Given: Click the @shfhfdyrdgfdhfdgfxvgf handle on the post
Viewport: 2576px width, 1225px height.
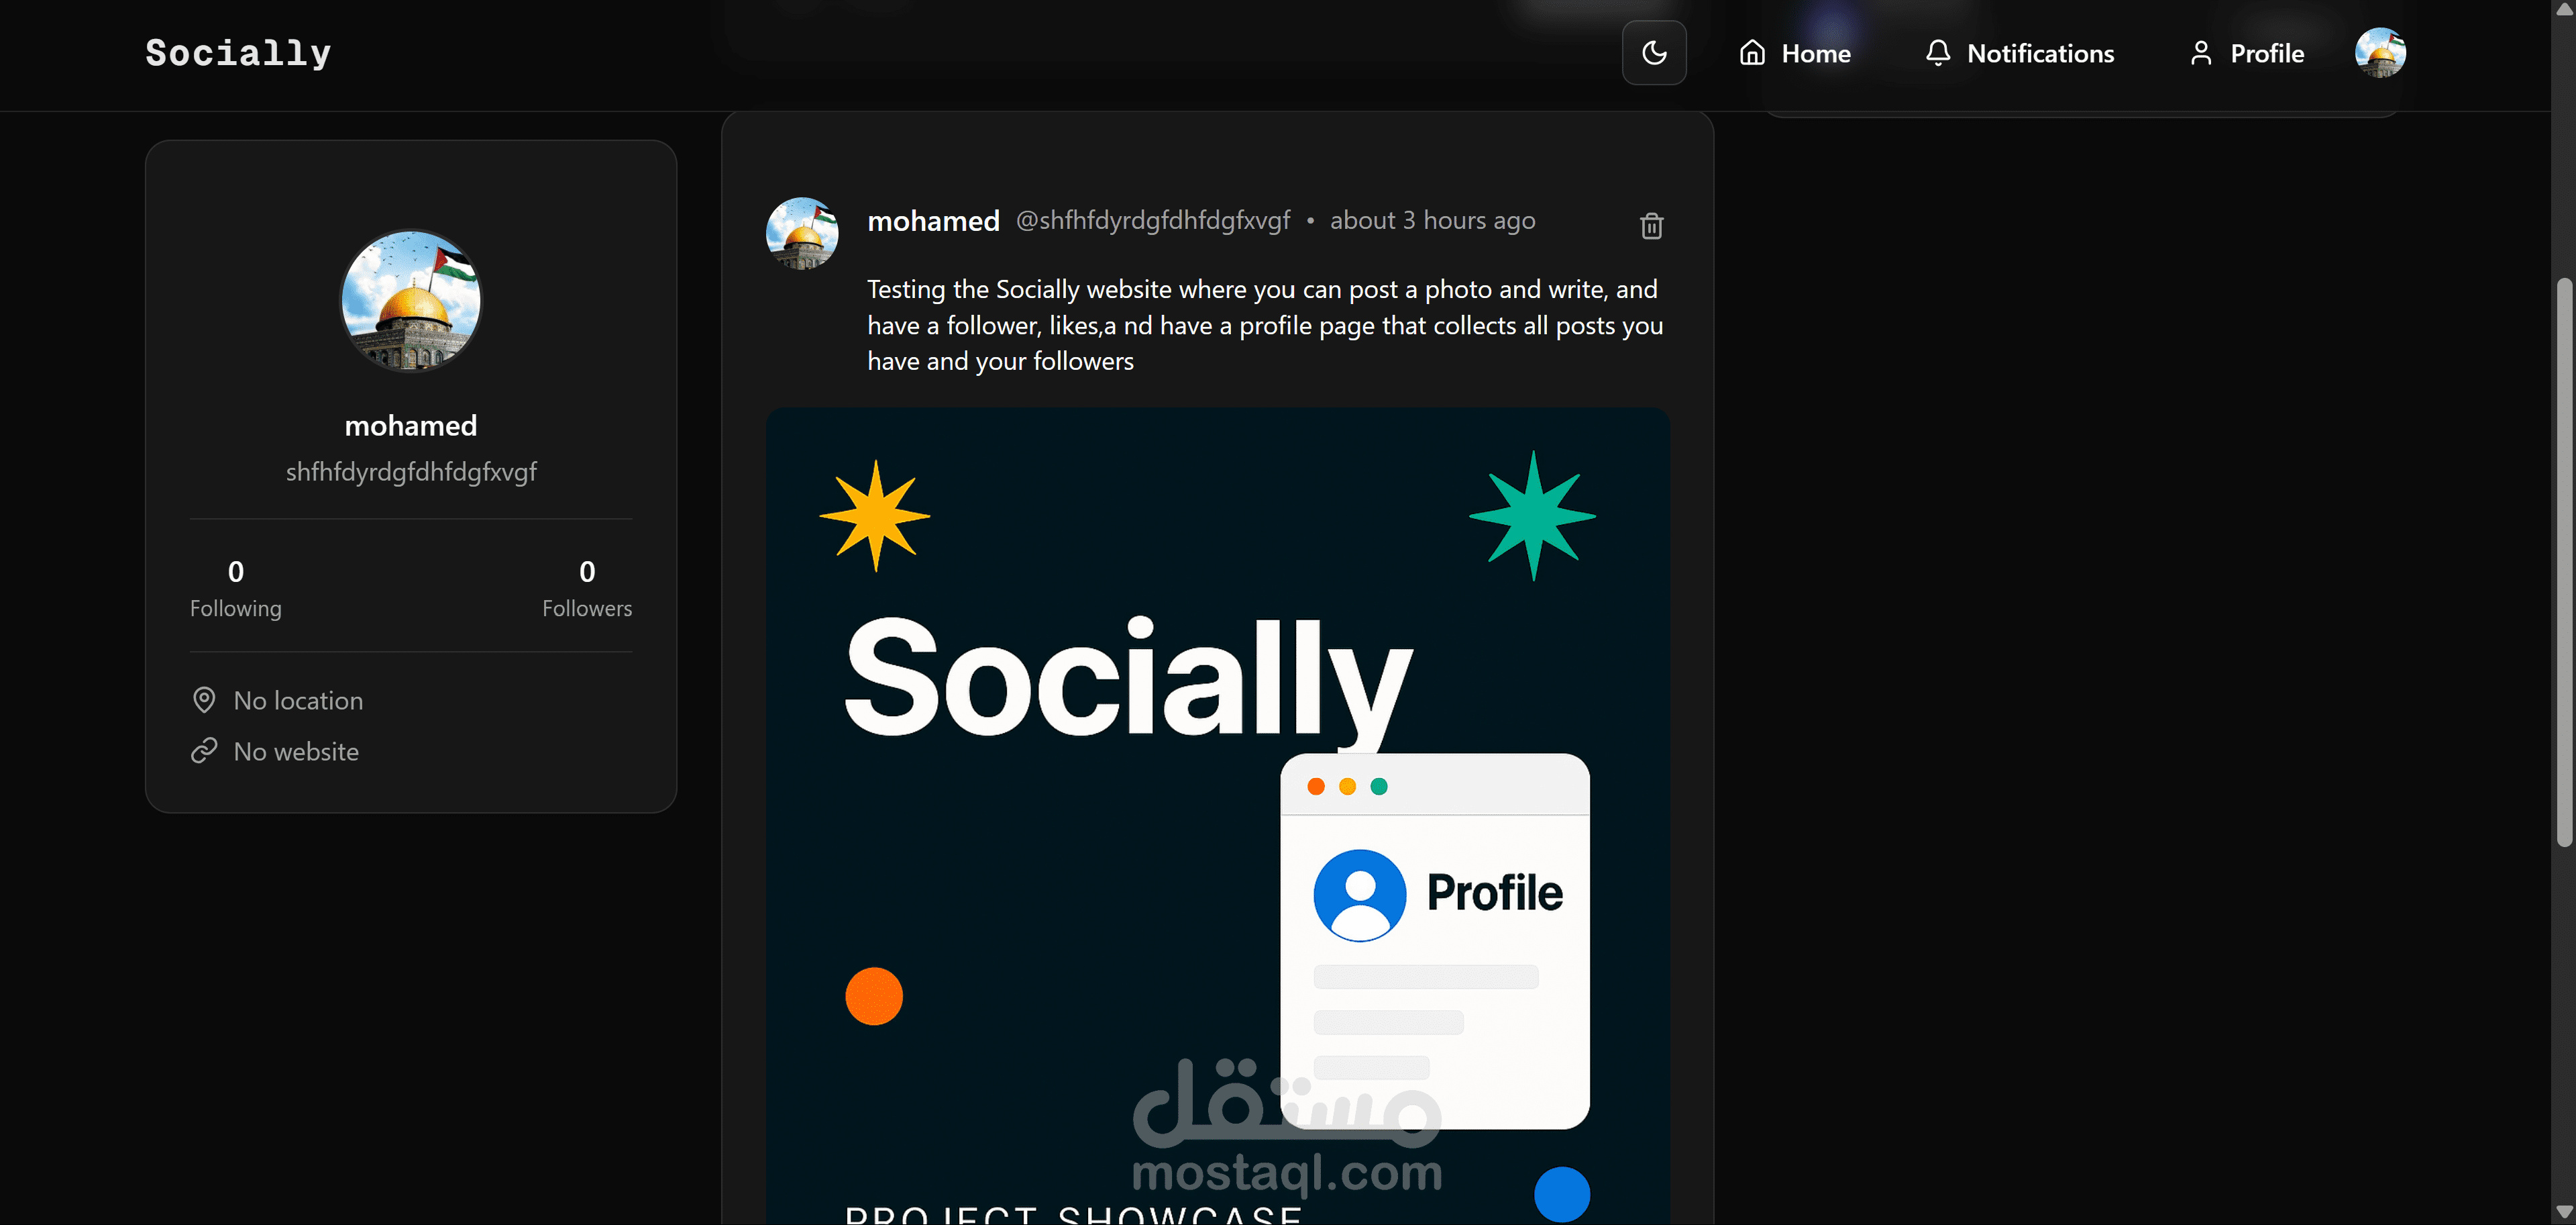Looking at the screenshot, I should [1153, 220].
